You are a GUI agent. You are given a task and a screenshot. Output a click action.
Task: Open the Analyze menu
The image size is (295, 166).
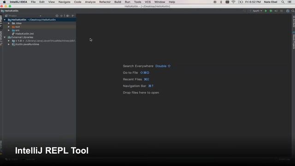tap(90, 2)
